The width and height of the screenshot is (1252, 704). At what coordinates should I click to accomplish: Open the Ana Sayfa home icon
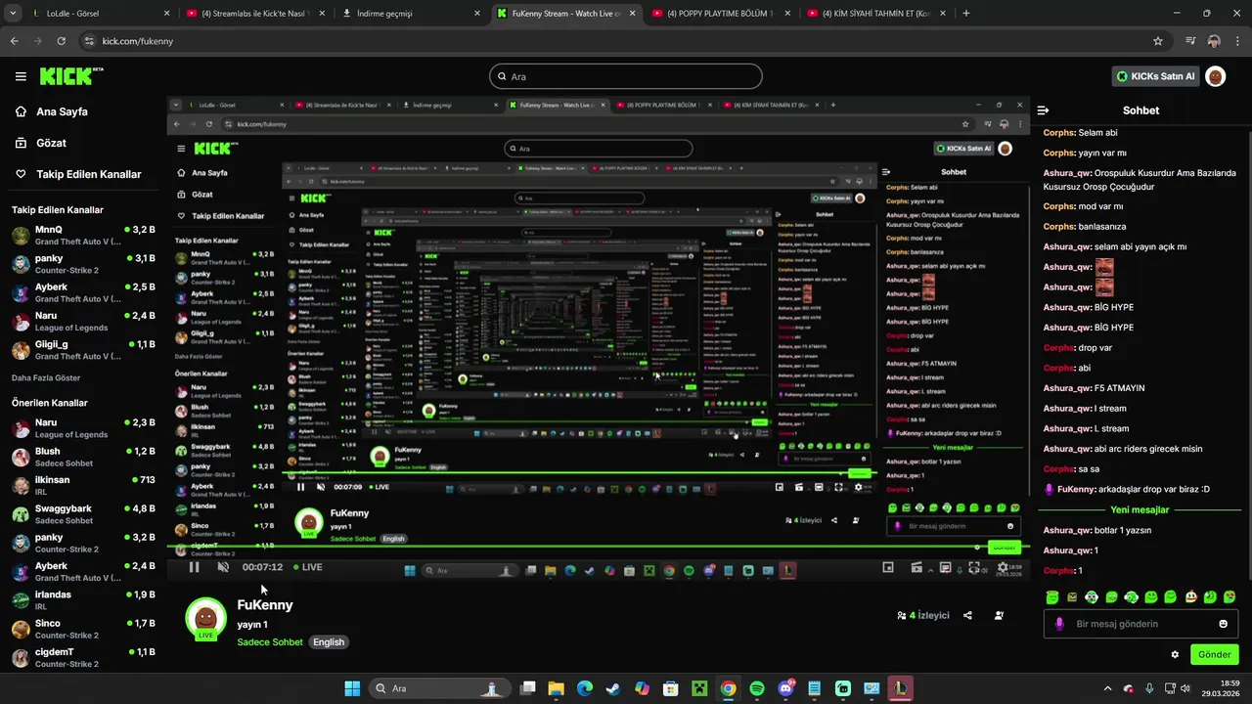21,111
